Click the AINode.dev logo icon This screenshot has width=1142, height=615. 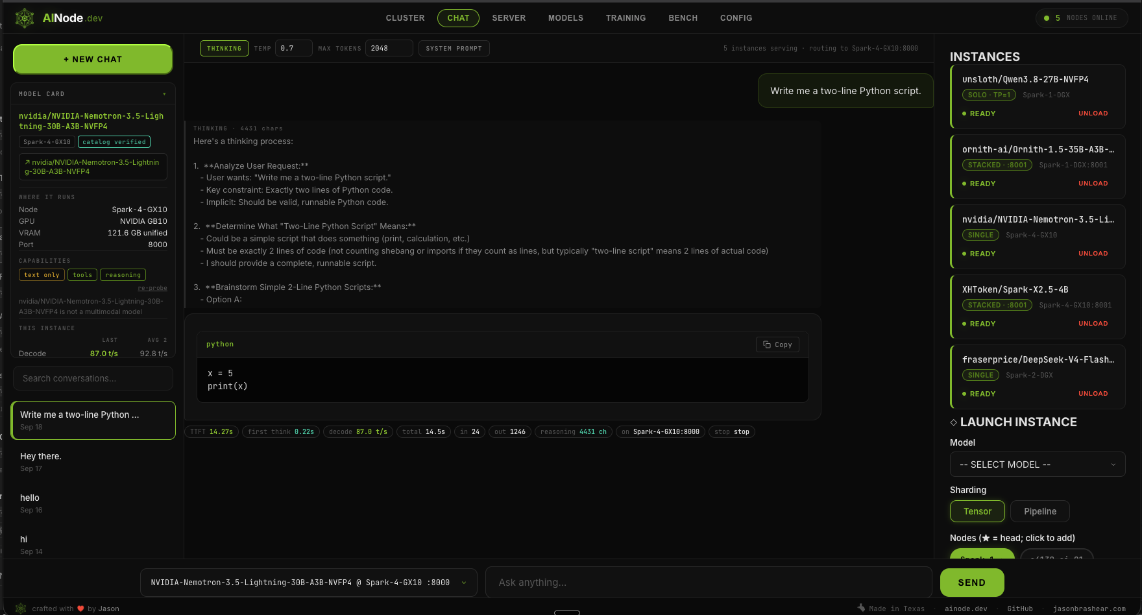coord(25,18)
